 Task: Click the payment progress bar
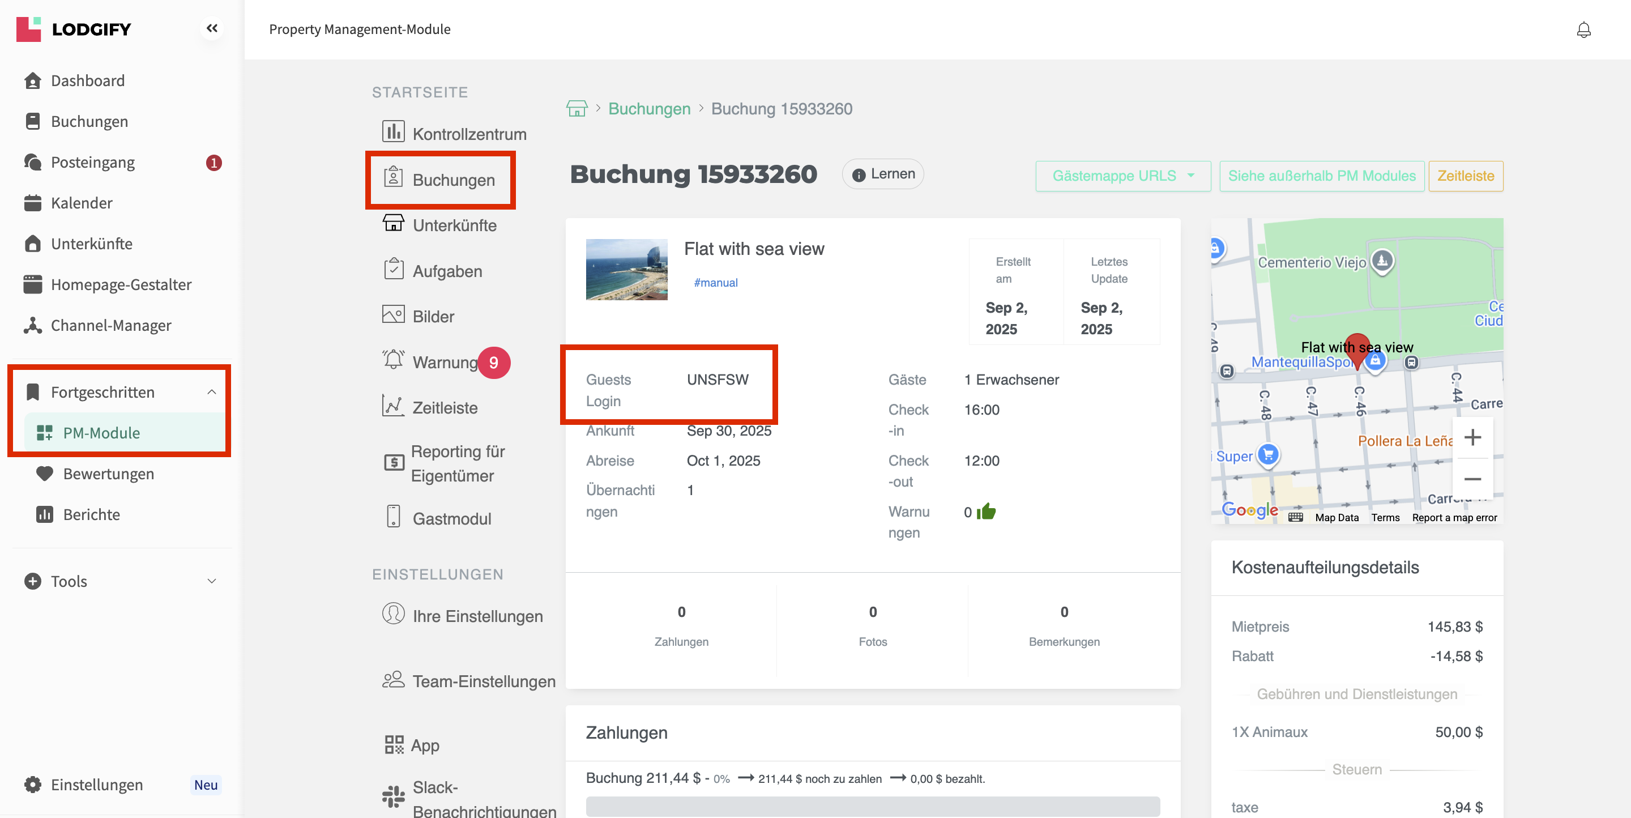(872, 806)
